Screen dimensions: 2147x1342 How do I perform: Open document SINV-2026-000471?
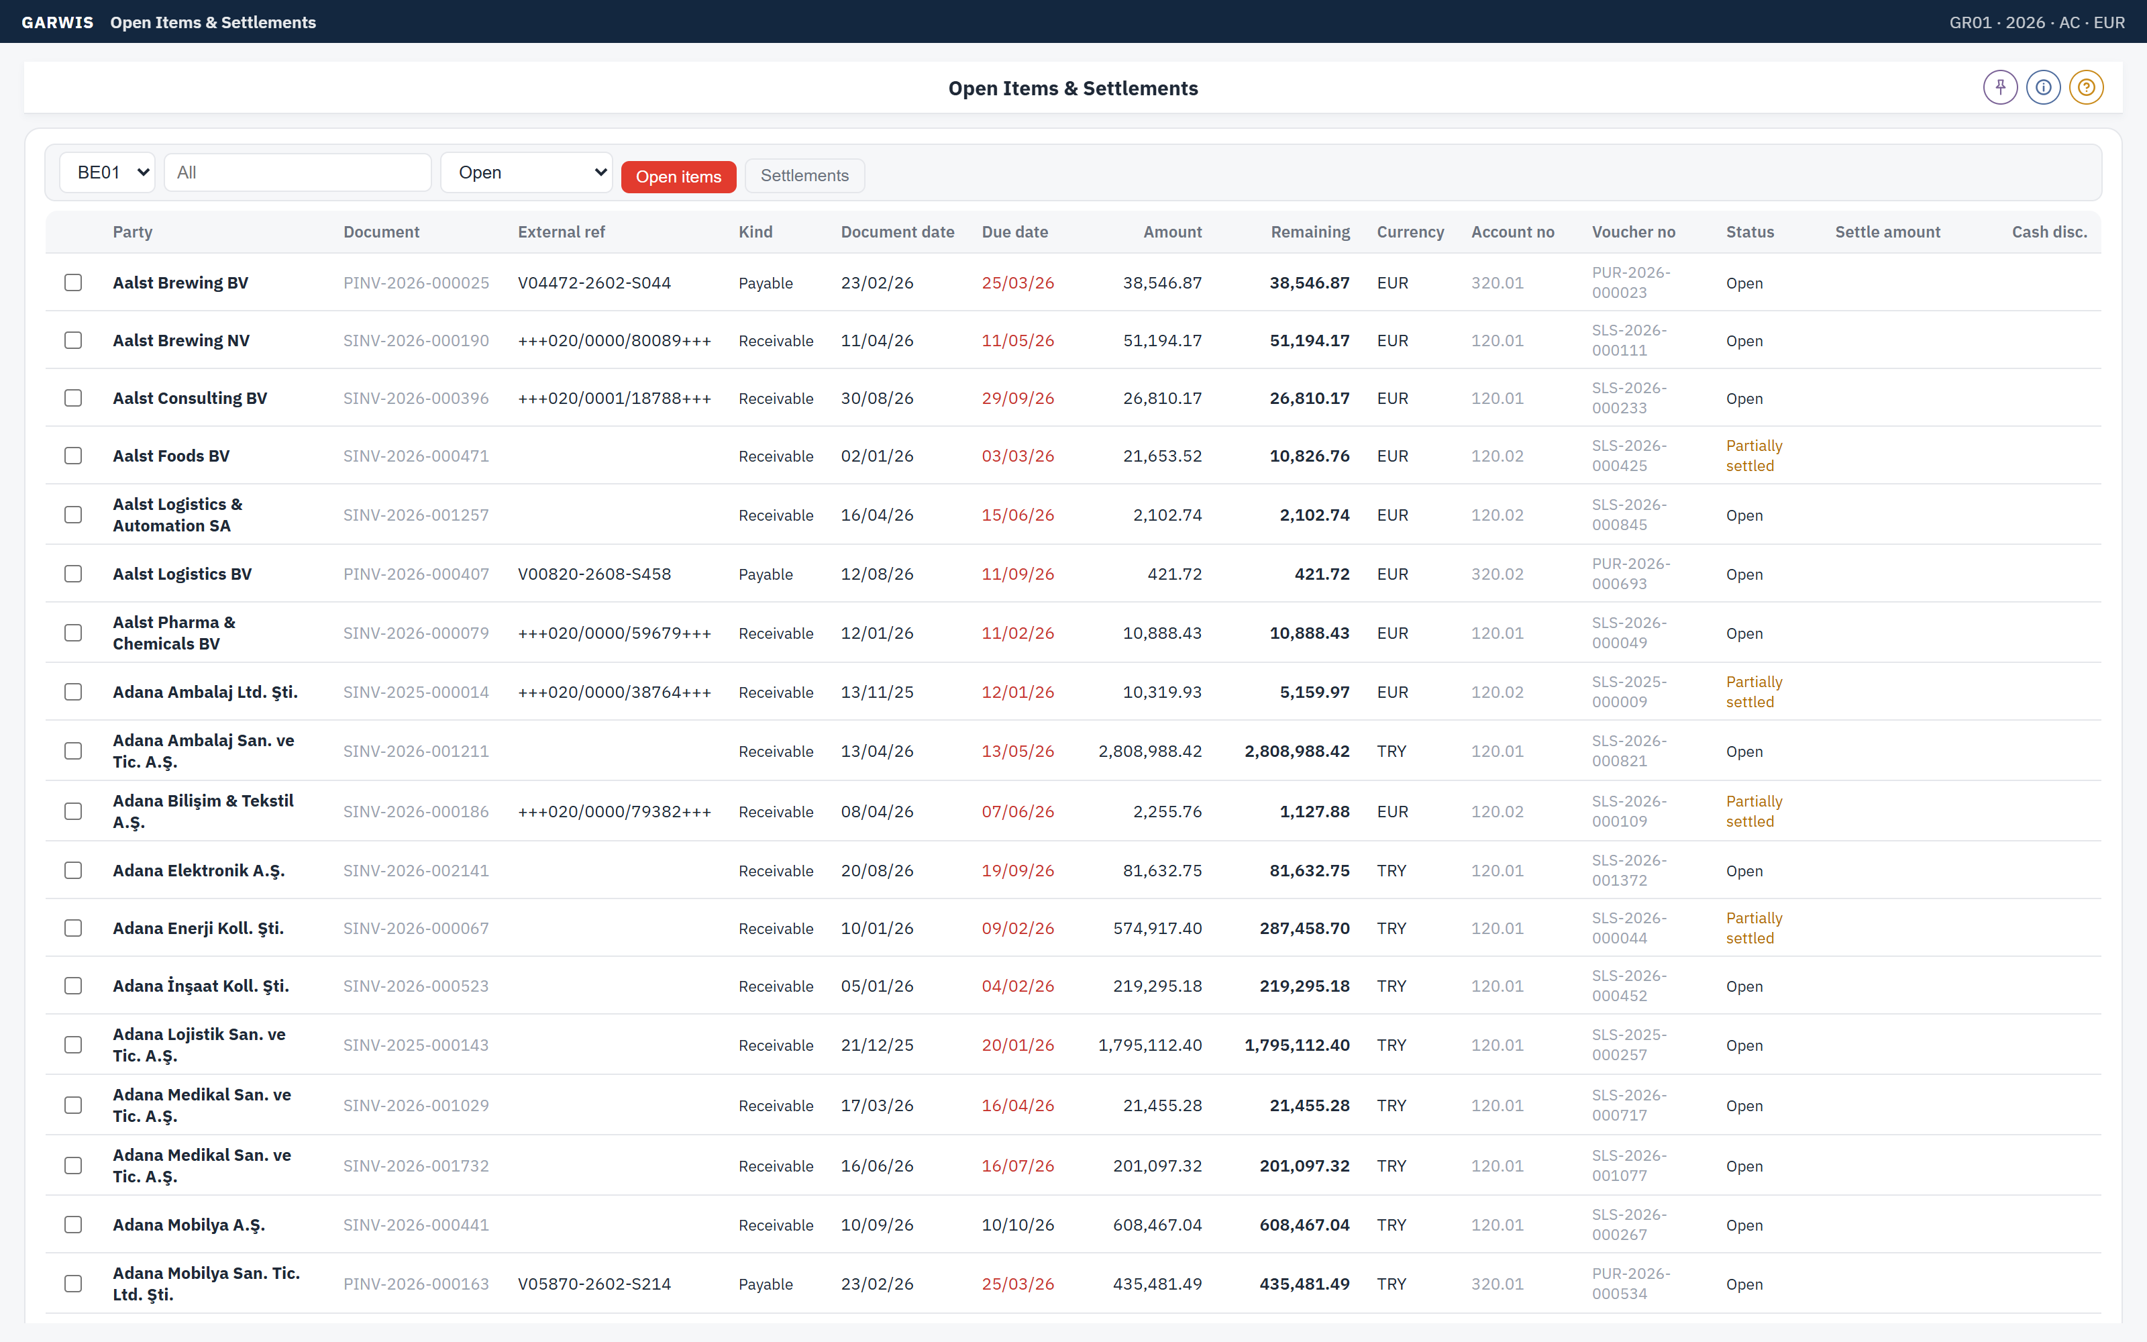[x=415, y=456]
